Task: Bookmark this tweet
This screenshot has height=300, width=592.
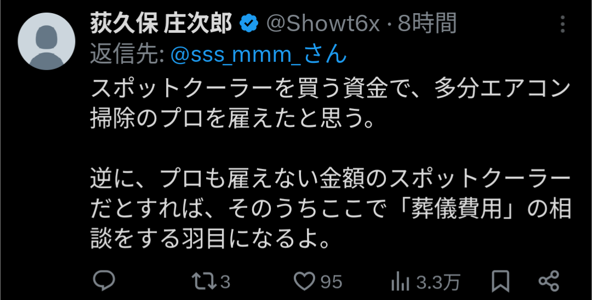Action: click(500, 281)
